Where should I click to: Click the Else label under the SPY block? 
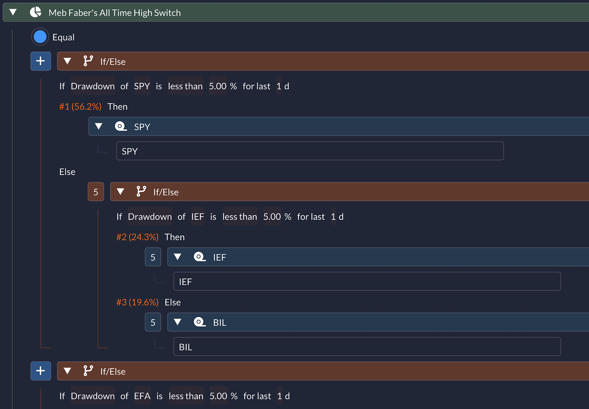[x=67, y=172]
